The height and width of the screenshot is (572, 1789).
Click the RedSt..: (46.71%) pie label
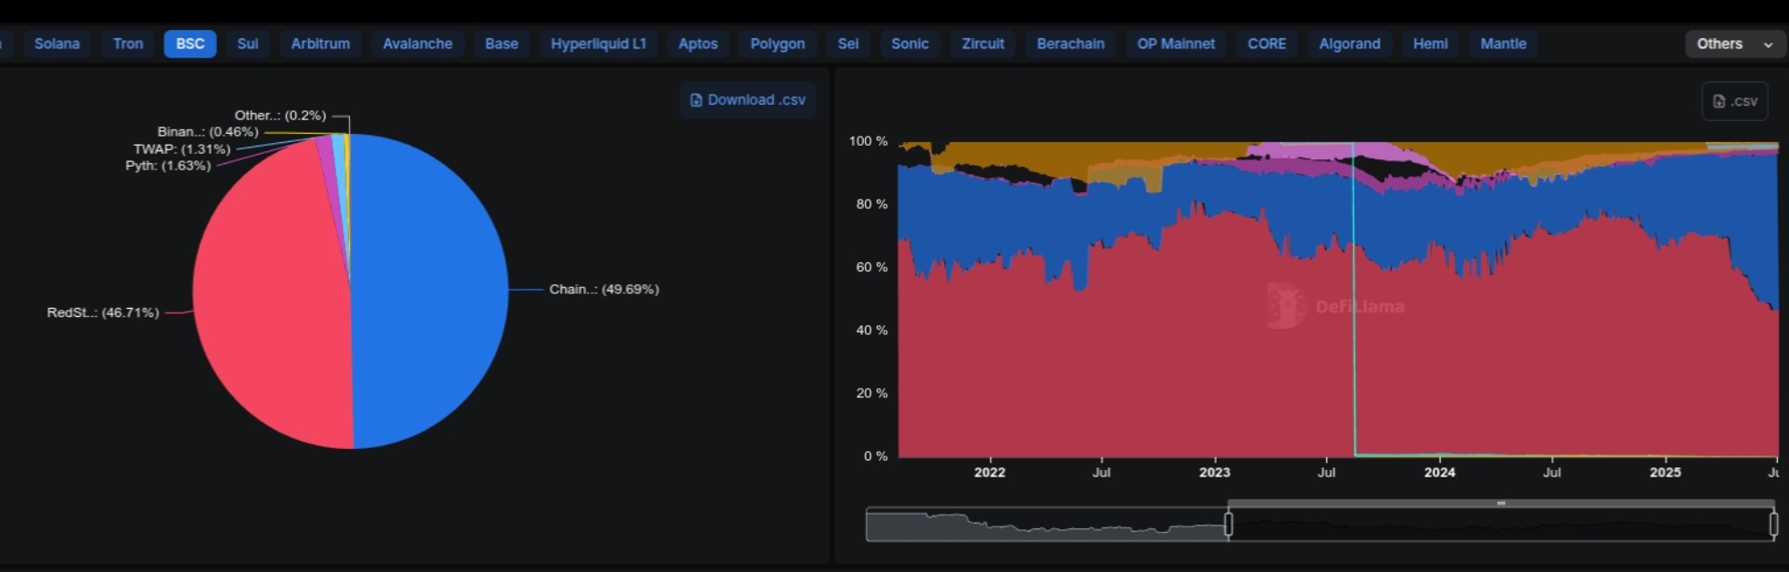pos(103,312)
